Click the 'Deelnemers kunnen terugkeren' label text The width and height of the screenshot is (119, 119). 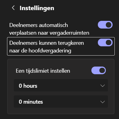click(47, 43)
